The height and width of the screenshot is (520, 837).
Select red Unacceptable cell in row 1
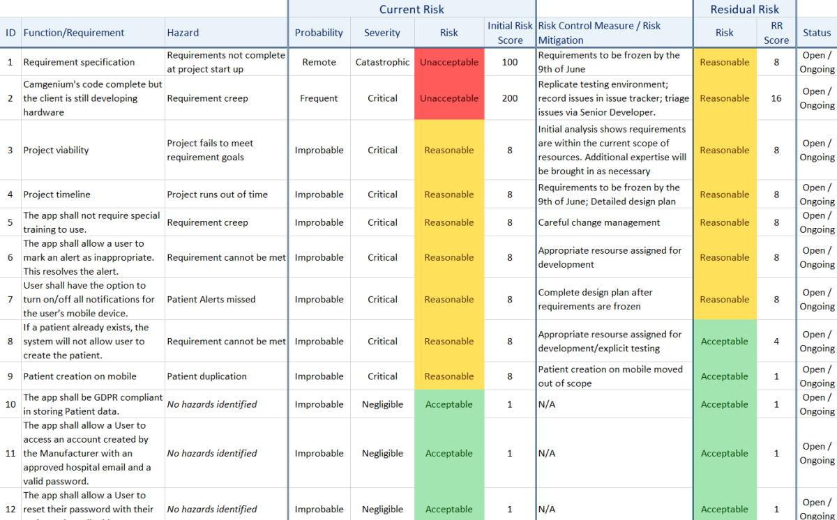pyautogui.click(x=449, y=62)
